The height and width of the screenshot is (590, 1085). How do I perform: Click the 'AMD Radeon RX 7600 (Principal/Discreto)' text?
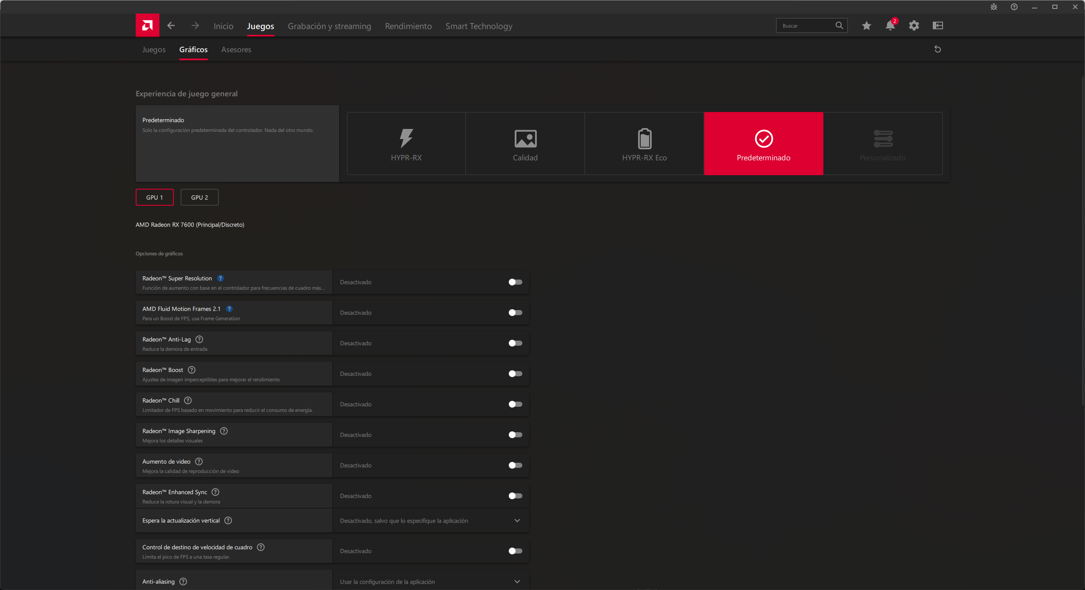pyautogui.click(x=190, y=225)
